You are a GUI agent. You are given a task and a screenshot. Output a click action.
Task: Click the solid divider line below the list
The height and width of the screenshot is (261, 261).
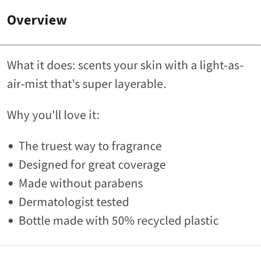(130, 245)
